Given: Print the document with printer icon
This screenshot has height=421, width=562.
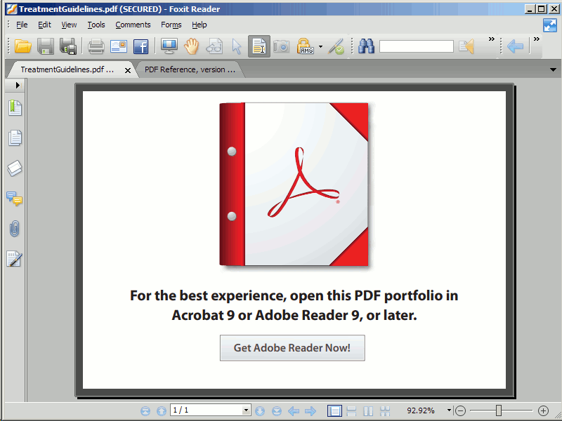Looking at the screenshot, I should (x=96, y=46).
